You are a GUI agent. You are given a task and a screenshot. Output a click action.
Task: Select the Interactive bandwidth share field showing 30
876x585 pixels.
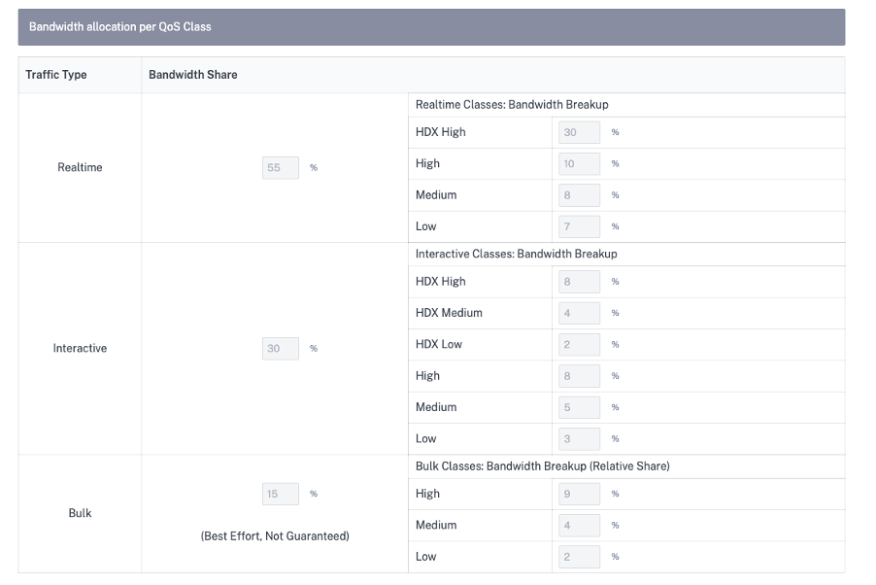[x=281, y=349]
